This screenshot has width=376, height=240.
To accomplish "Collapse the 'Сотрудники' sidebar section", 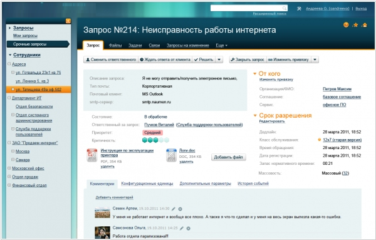I will click(10, 55).
